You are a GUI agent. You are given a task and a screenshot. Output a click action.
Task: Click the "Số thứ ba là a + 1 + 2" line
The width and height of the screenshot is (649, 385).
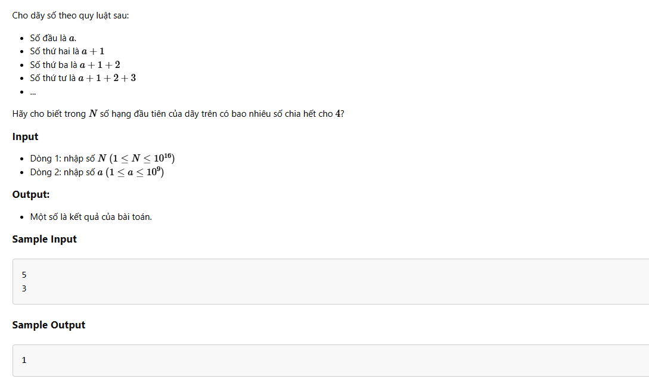click(x=75, y=65)
